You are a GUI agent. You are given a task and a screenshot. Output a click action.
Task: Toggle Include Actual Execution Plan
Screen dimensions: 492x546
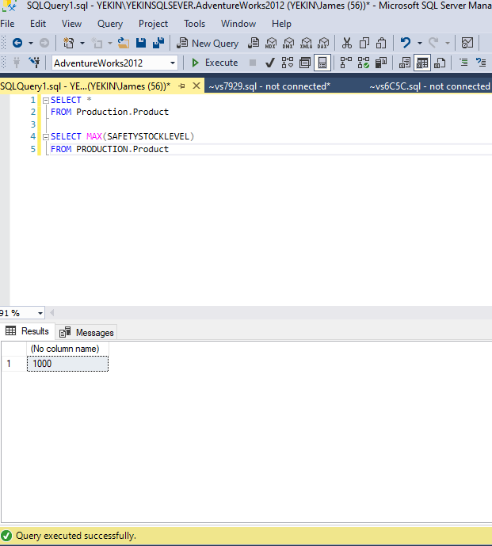[345, 63]
